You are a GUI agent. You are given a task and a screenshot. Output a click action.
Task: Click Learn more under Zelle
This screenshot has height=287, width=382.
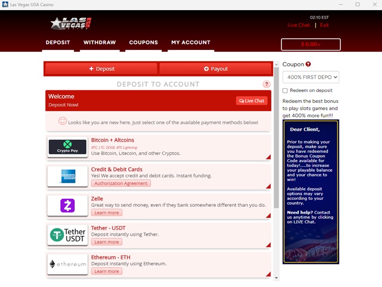click(x=107, y=213)
